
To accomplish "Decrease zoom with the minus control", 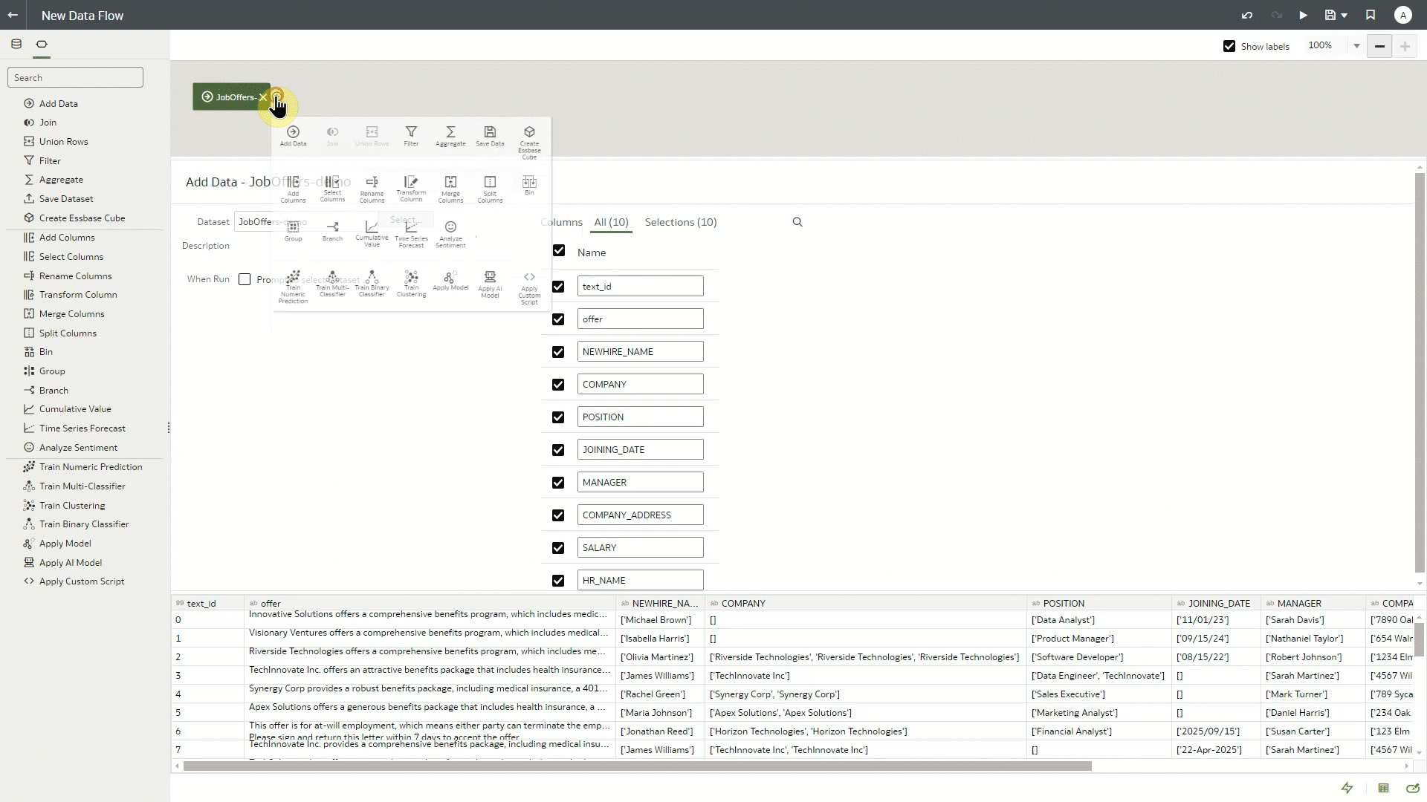I will [1379, 45].
